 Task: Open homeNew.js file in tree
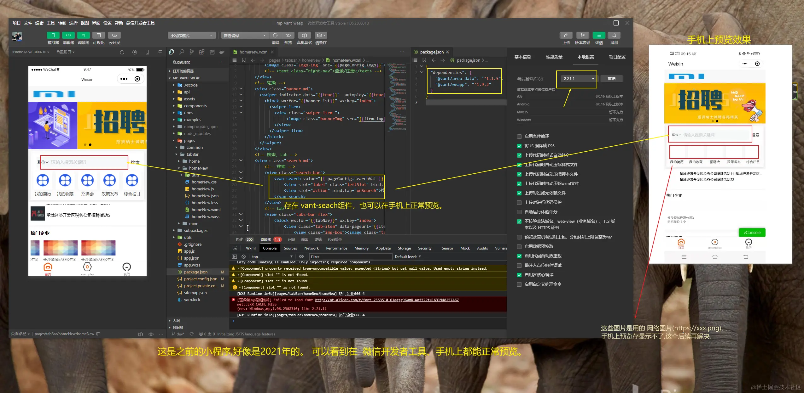point(202,189)
